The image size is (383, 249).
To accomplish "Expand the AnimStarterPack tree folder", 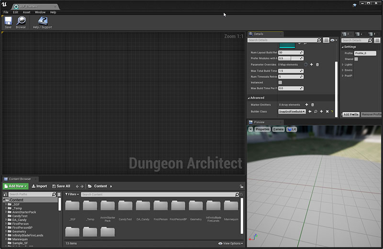I will [x=6, y=212].
